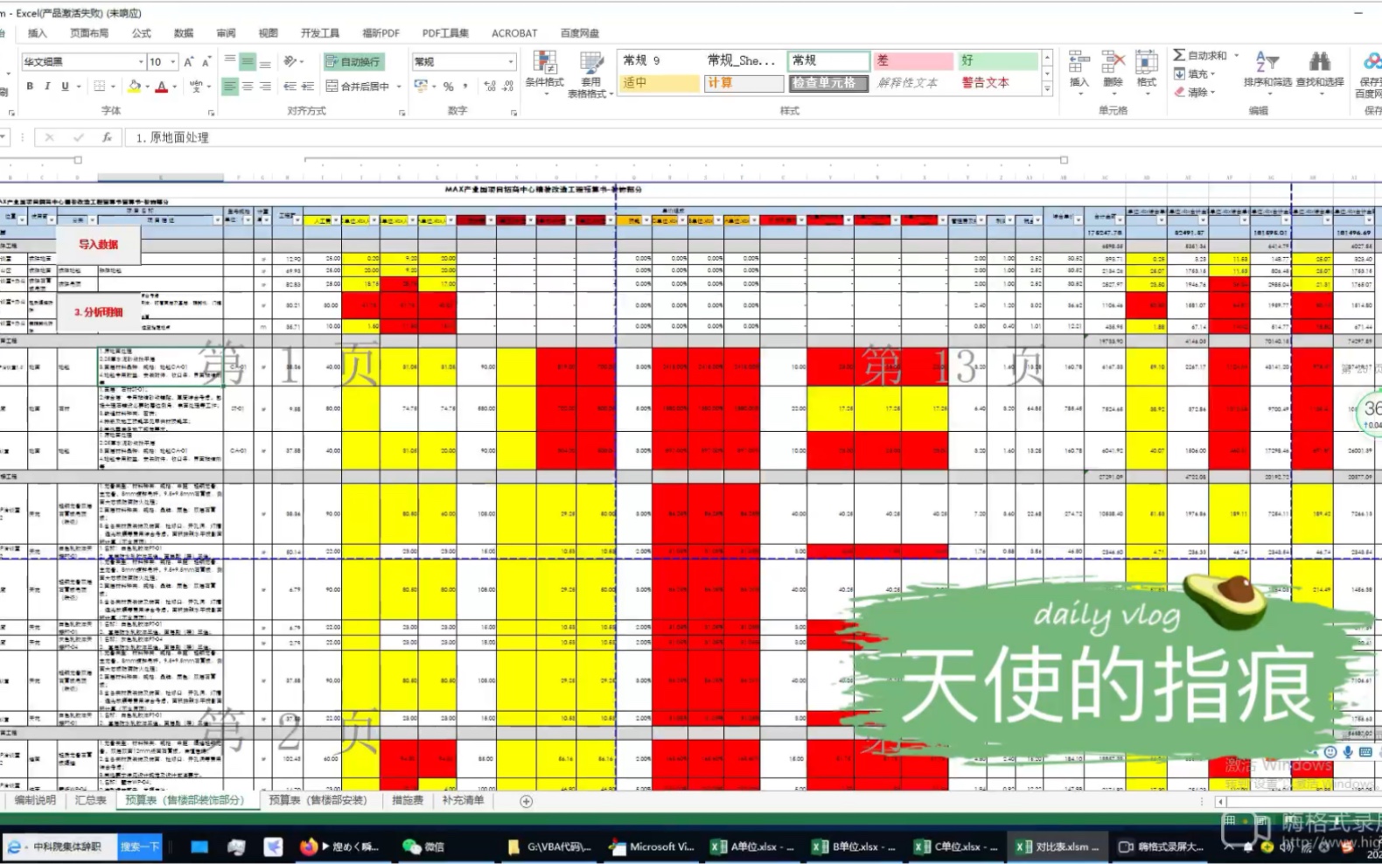This screenshot has height=864, width=1382.
Task: Open the phonetic guide (wén) tool
Action: (x=195, y=86)
